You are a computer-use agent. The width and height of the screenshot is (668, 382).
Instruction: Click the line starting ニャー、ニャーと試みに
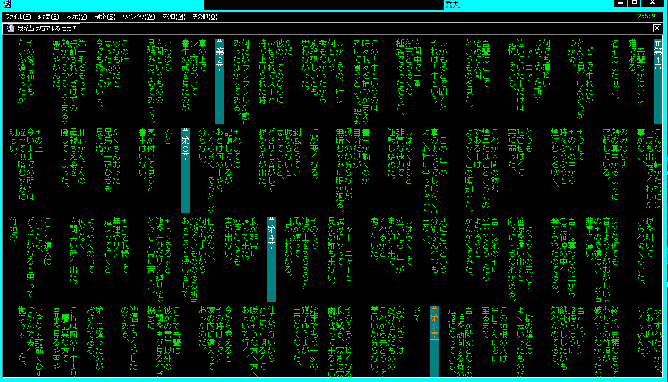(340, 251)
